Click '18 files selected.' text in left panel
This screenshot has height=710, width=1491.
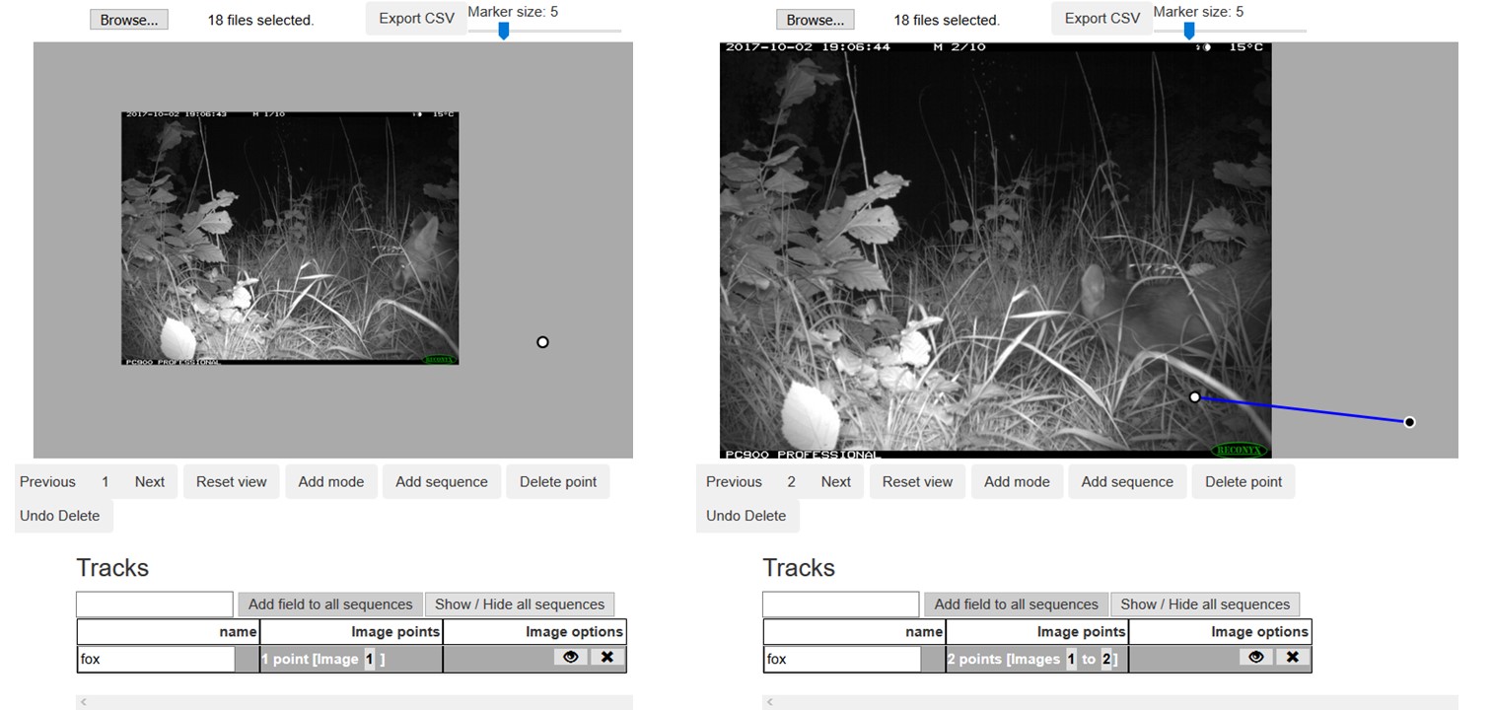click(260, 20)
